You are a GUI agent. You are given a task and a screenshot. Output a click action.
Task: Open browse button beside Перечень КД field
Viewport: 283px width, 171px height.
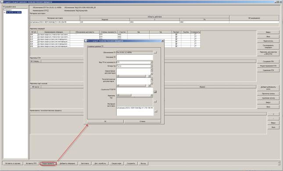[x=155, y=101]
